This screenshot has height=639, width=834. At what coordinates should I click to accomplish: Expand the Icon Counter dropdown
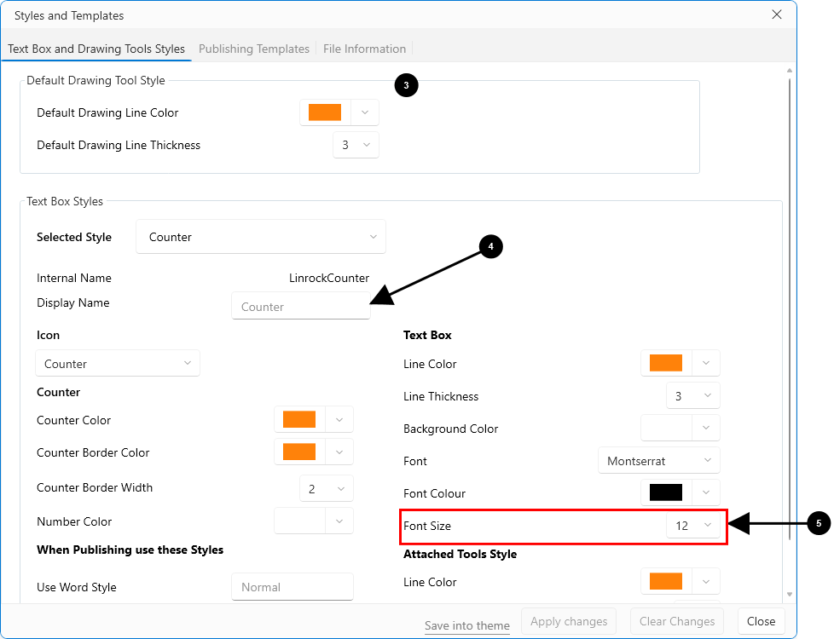[x=118, y=364]
